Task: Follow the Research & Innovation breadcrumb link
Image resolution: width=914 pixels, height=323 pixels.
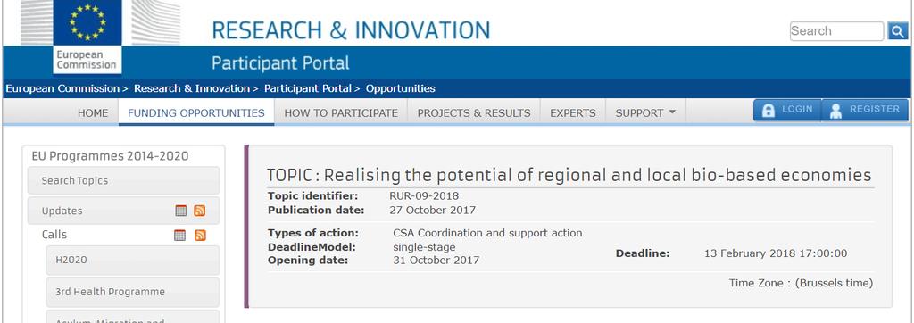Action: click(192, 88)
